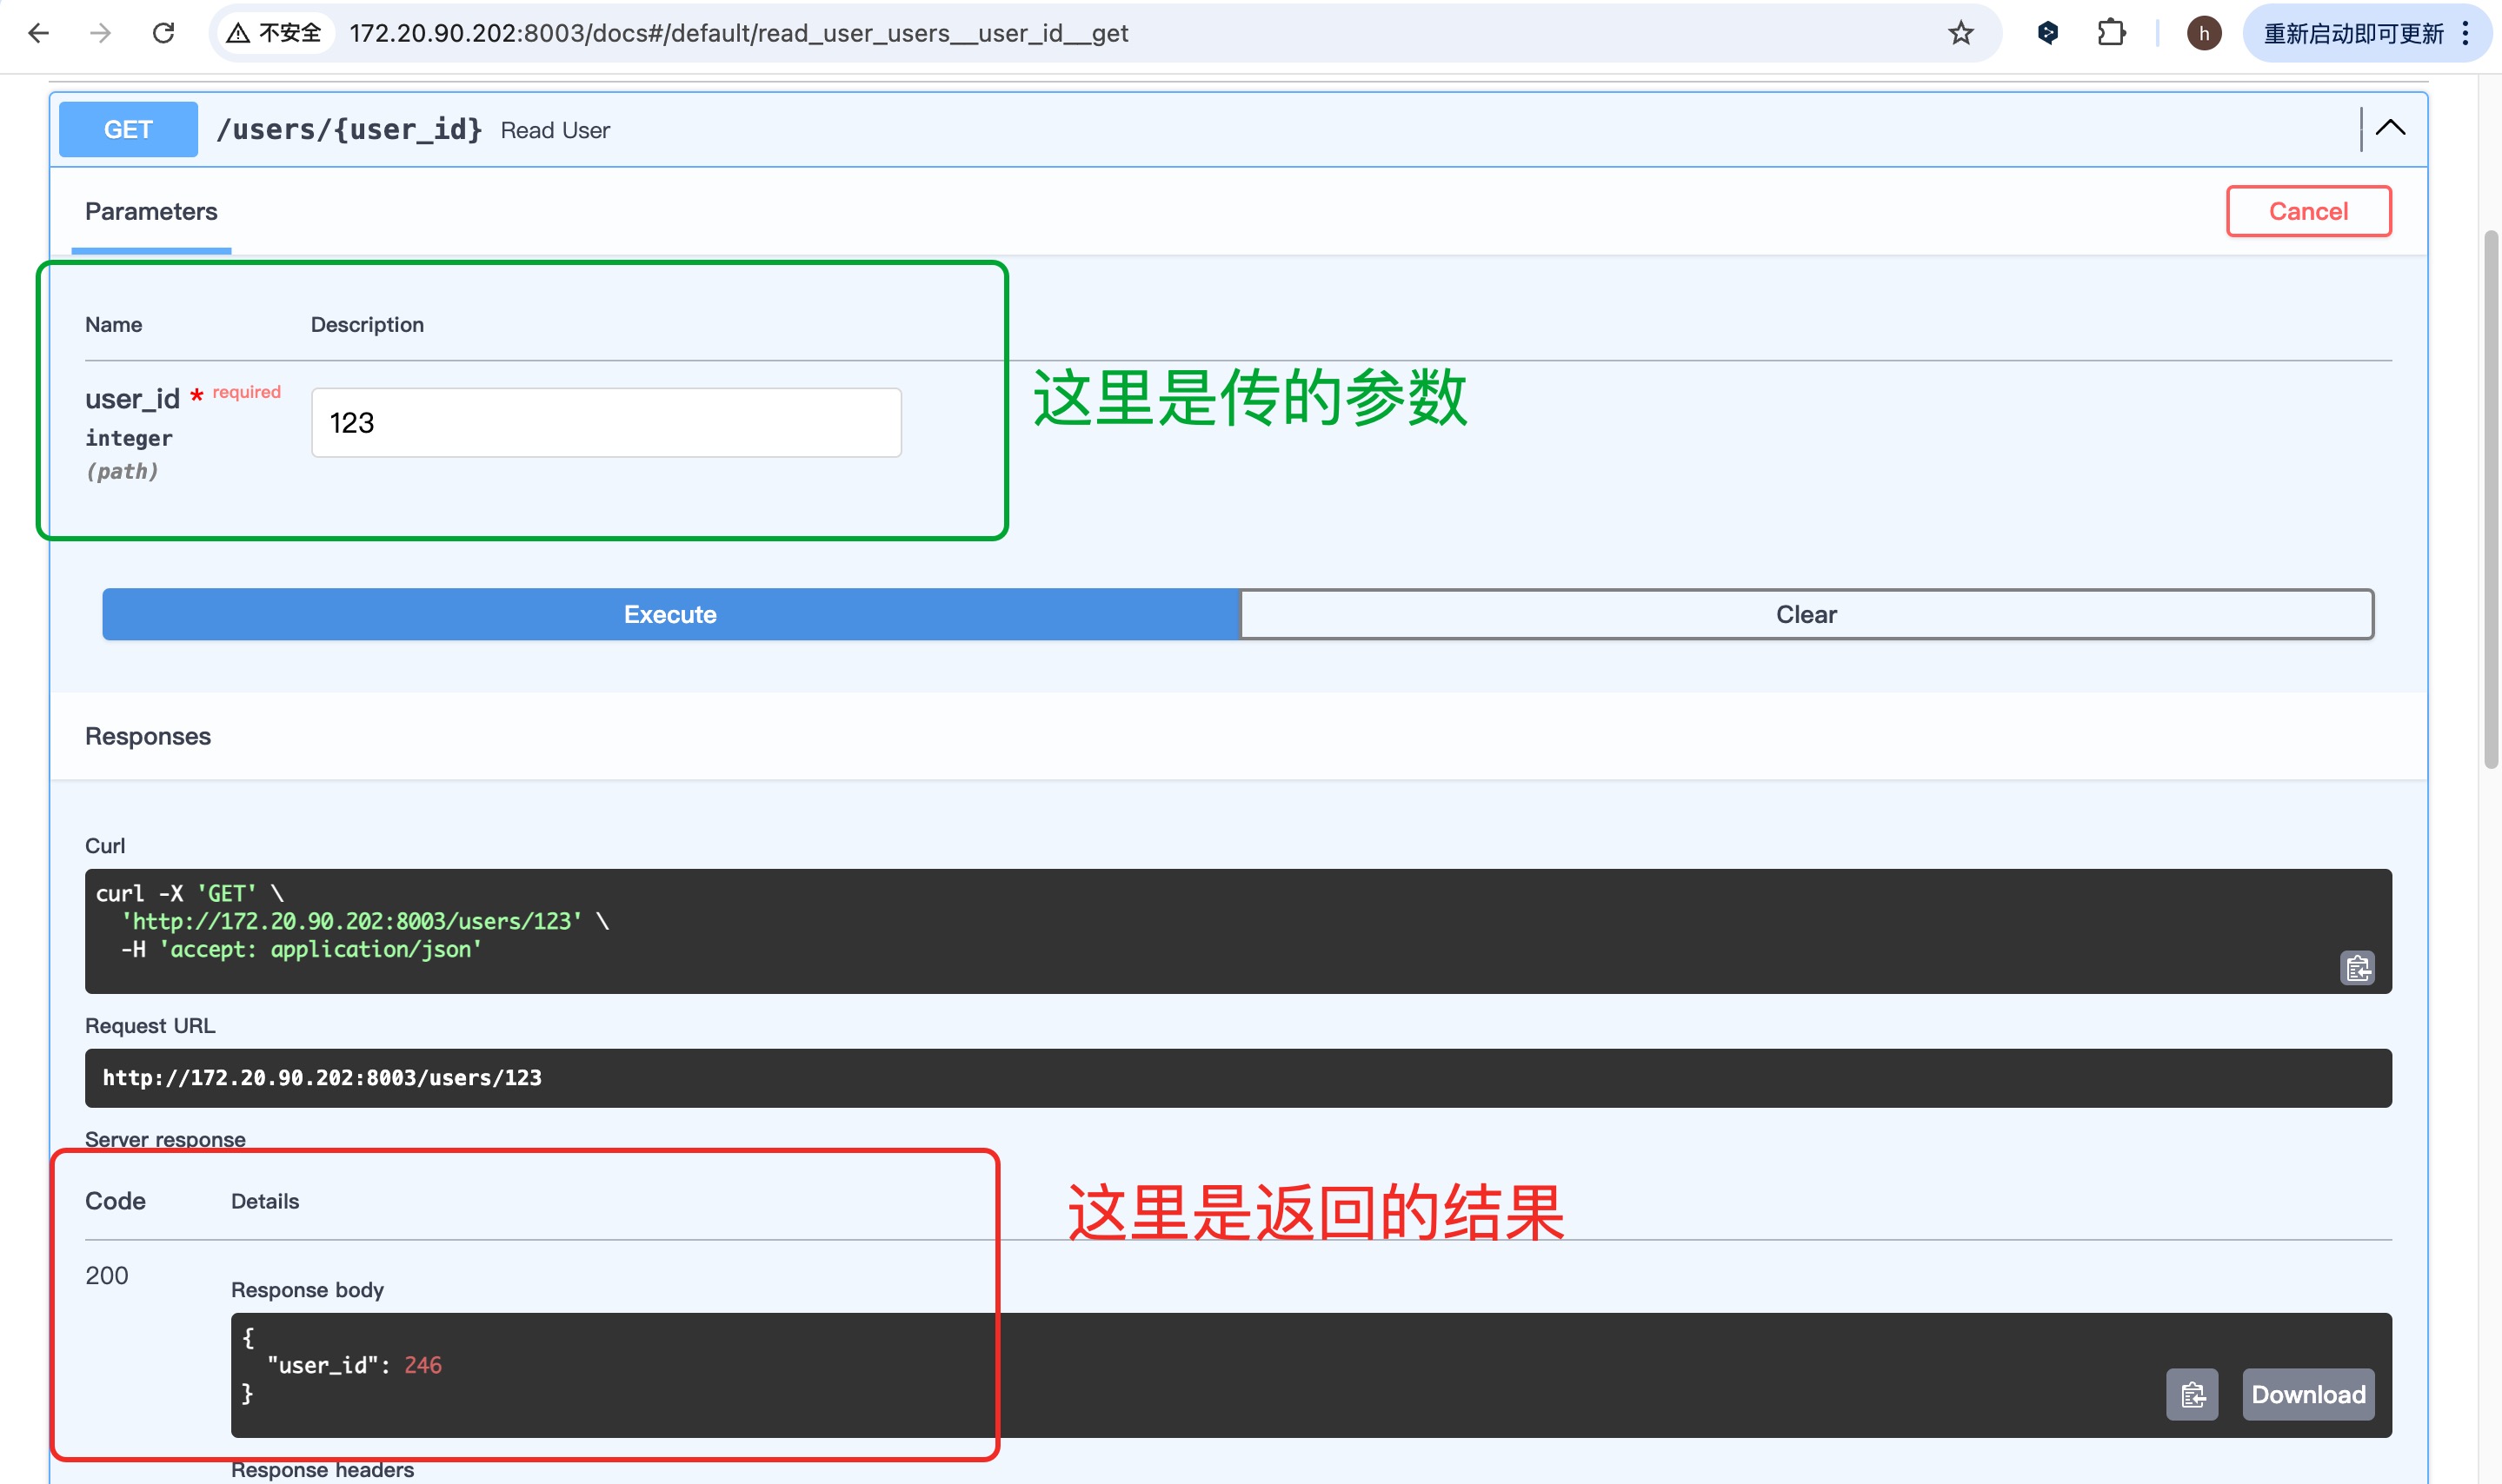
Task: Reload the current page
Action: coord(163,33)
